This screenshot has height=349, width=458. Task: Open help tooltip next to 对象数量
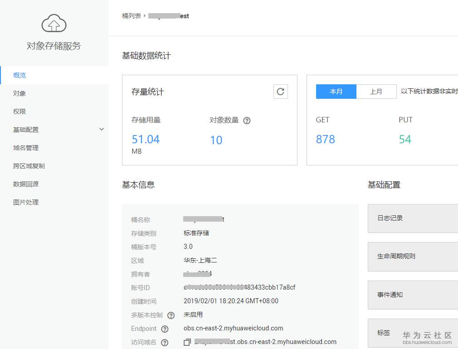(247, 120)
